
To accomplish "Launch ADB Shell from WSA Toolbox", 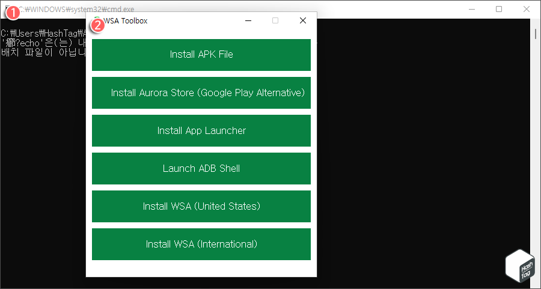I will [201, 169].
